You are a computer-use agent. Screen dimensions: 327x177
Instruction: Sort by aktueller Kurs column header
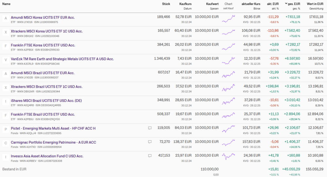tap(251, 4)
